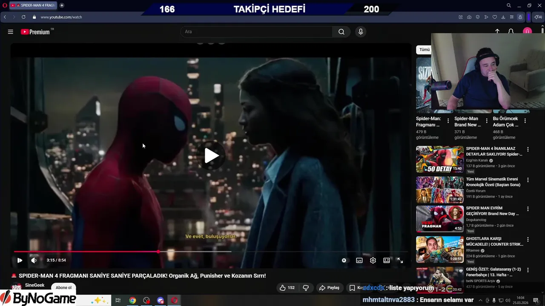Select the 'Tümü' filter chip
The image size is (545, 306).
coord(424,50)
